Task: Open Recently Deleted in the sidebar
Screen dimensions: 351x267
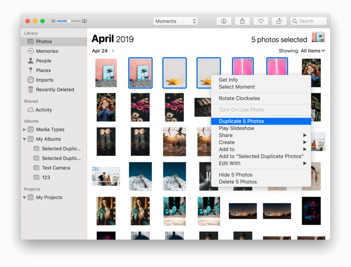Action: pos(55,89)
